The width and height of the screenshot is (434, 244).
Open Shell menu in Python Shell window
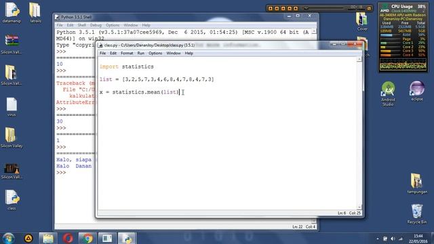pos(81,25)
